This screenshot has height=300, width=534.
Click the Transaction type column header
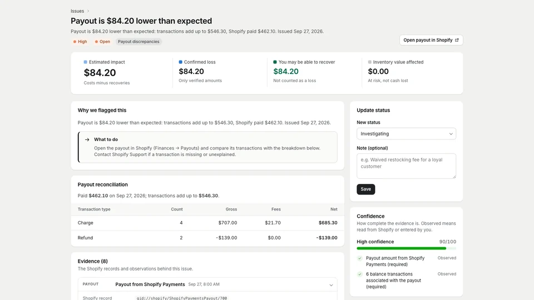point(94,209)
